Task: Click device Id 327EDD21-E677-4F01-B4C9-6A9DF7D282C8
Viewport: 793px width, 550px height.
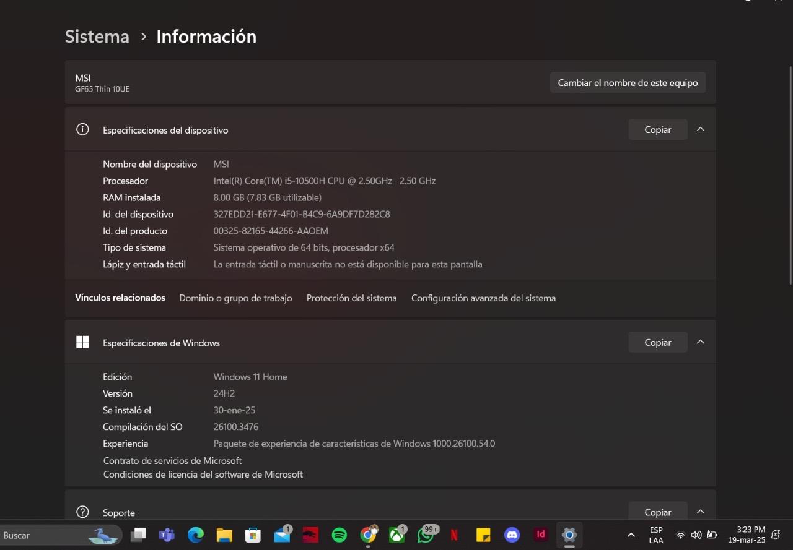Action: tap(302, 215)
